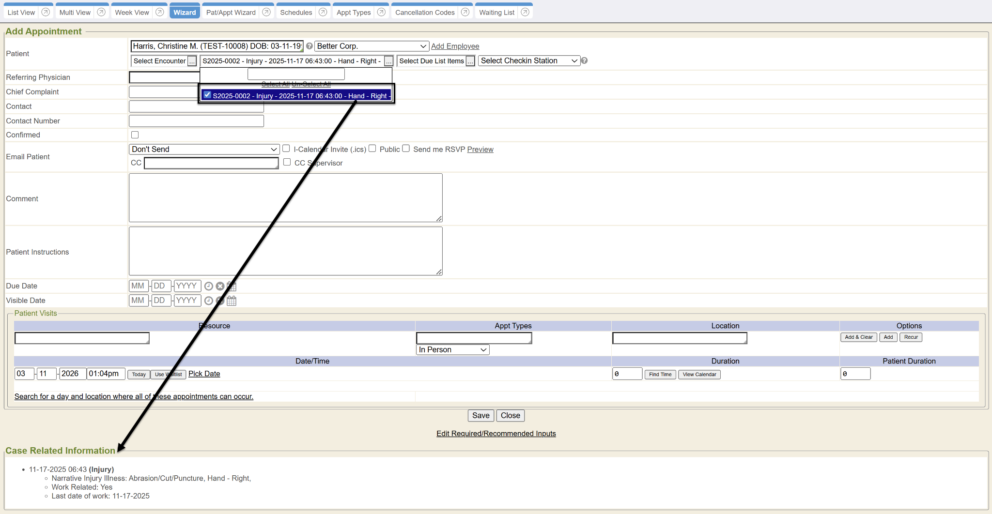992x514 pixels.
Task: Open the In Person visit type dropdown
Action: click(x=452, y=350)
